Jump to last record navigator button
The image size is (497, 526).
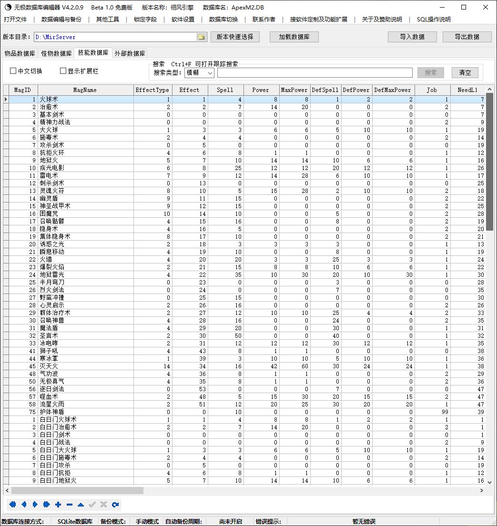pos(47,504)
